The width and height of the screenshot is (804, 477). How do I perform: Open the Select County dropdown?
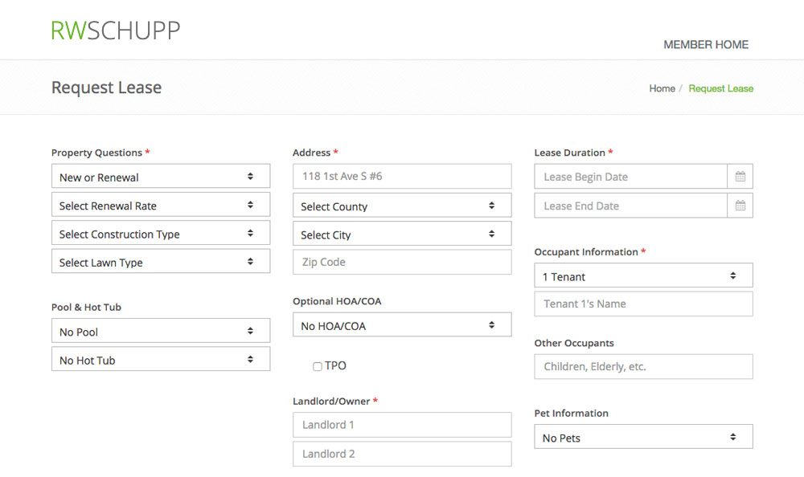[x=402, y=206]
